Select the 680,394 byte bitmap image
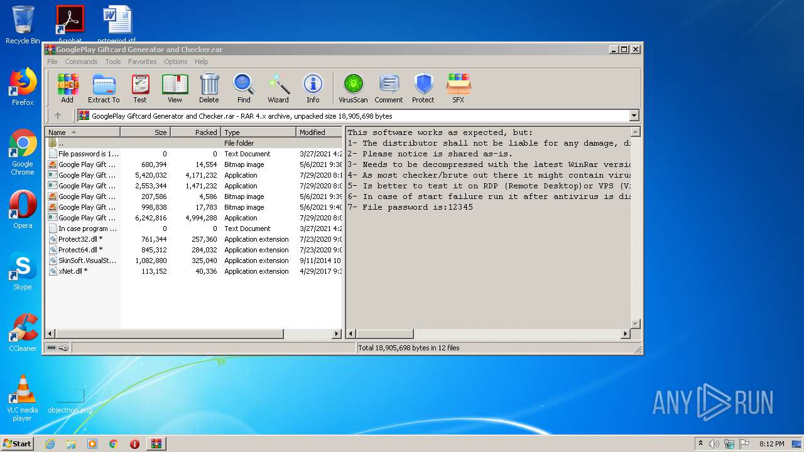Viewport: 804px width, 452px height. [x=193, y=164]
